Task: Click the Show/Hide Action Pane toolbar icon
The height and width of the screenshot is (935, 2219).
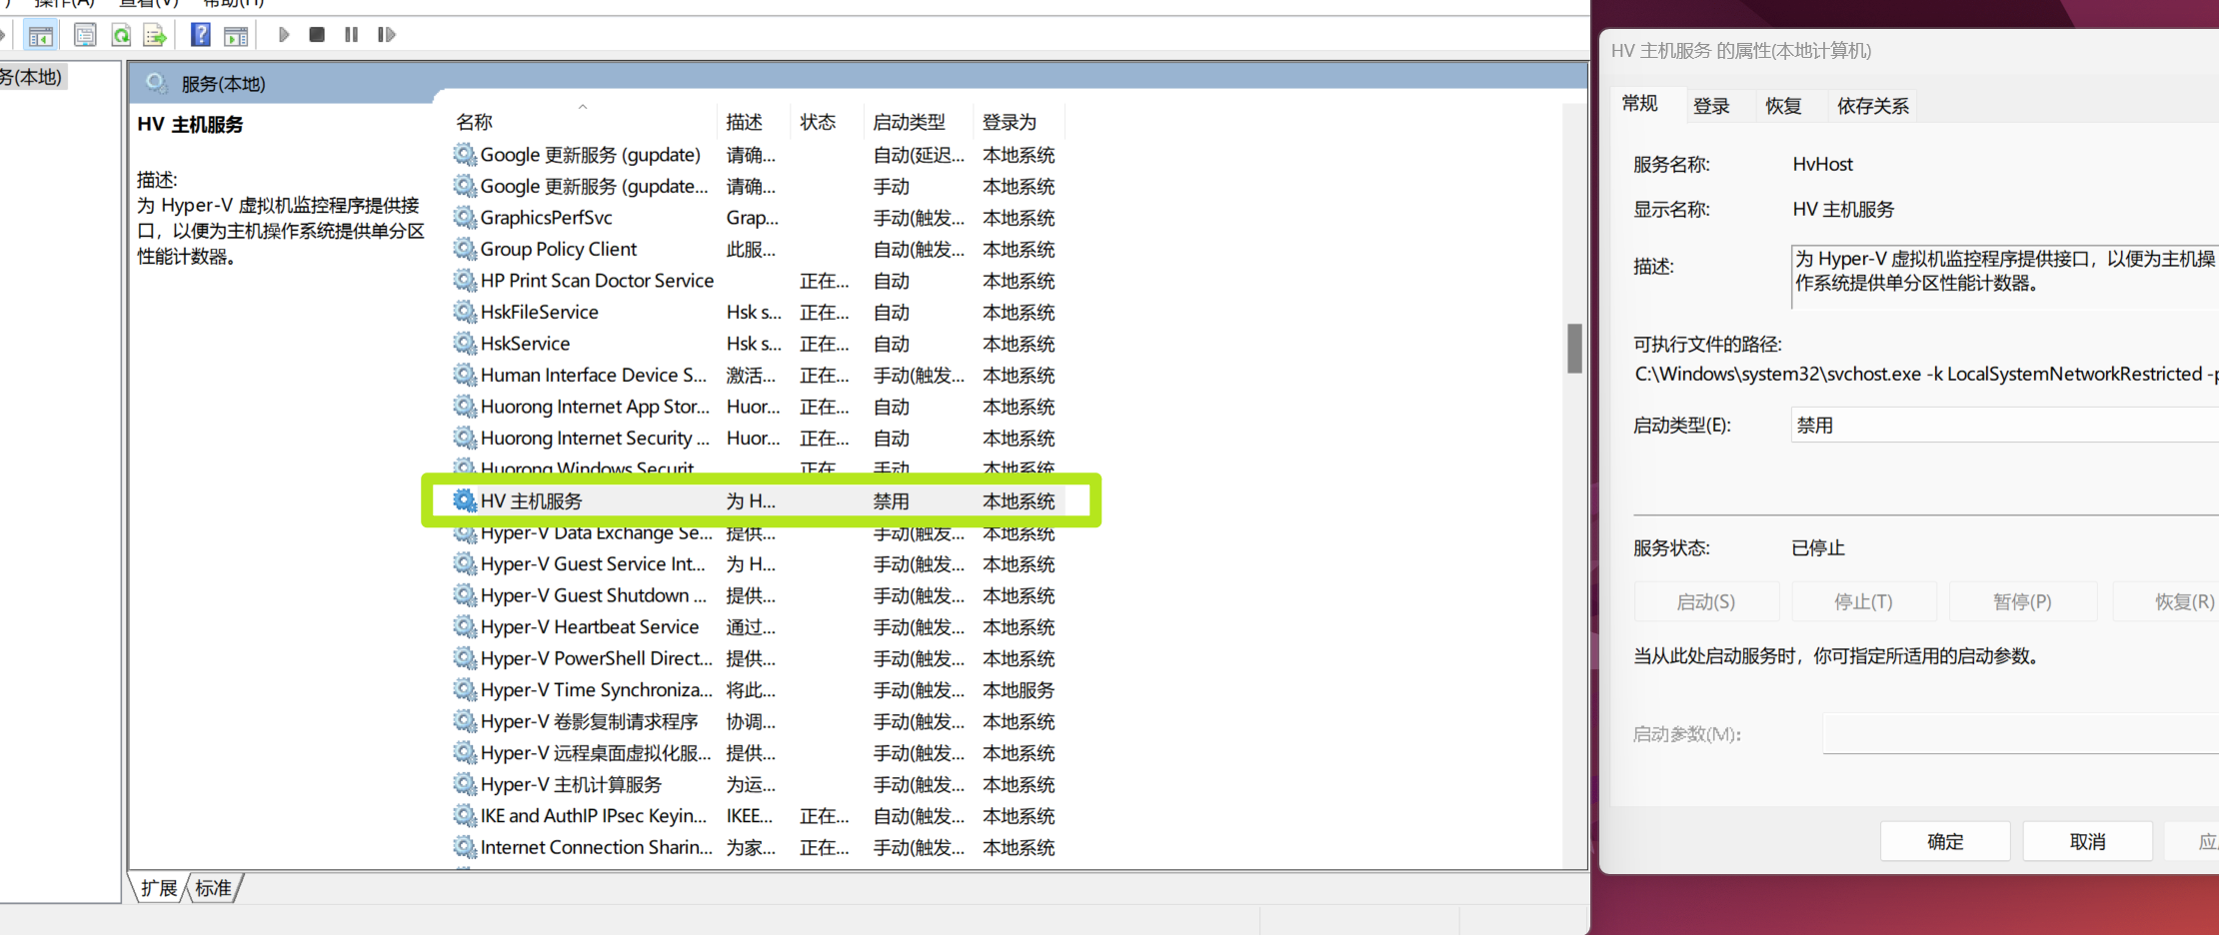Action: tap(236, 36)
